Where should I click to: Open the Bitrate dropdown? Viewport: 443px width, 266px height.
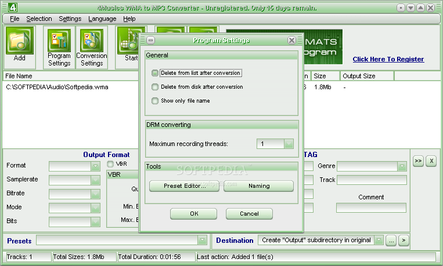pyautogui.click(x=95, y=194)
